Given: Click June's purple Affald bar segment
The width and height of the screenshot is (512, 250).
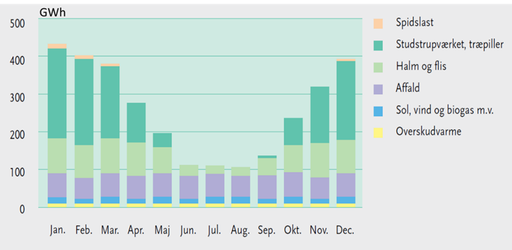Looking at the screenshot, I should [x=189, y=187].
